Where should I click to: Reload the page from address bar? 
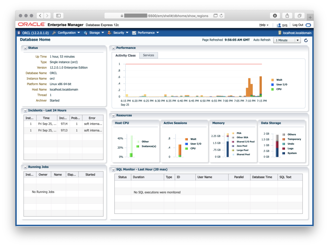(x=221, y=15)
